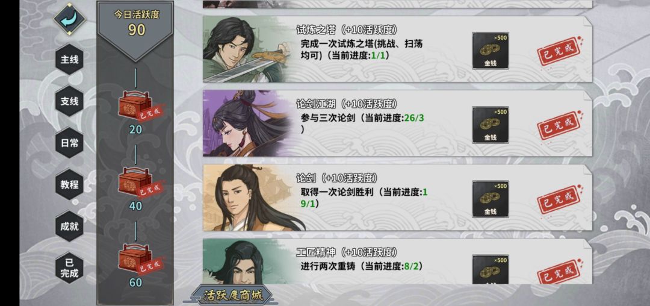Image resolution: width=650 pixels, height=306 pixels.
Task: Open the 60 activity reward chest
Action: pyautogui.click(x=135, y=258)
